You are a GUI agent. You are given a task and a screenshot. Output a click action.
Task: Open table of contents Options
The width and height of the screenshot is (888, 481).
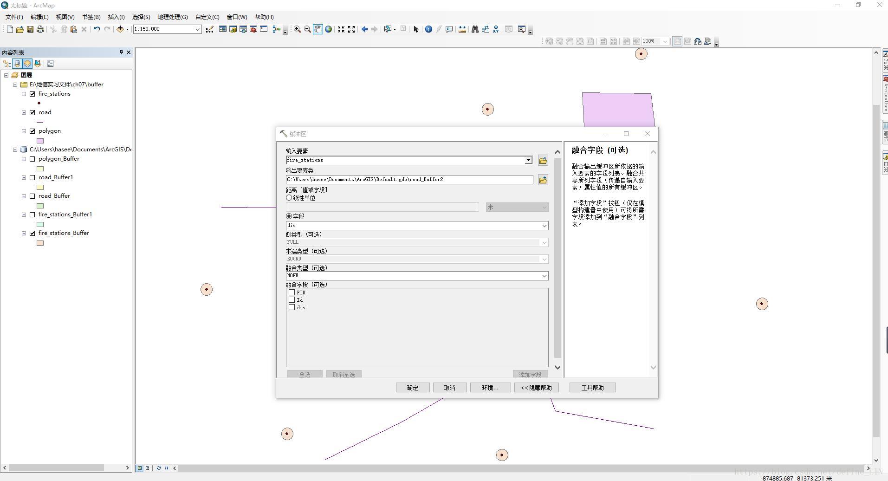coord(51,64)
